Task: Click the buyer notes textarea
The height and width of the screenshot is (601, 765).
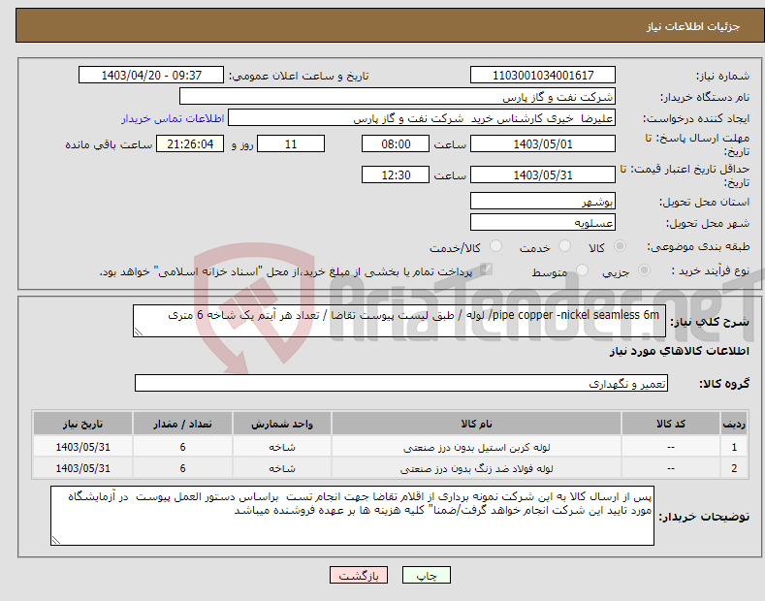Action: pos(352,516)
